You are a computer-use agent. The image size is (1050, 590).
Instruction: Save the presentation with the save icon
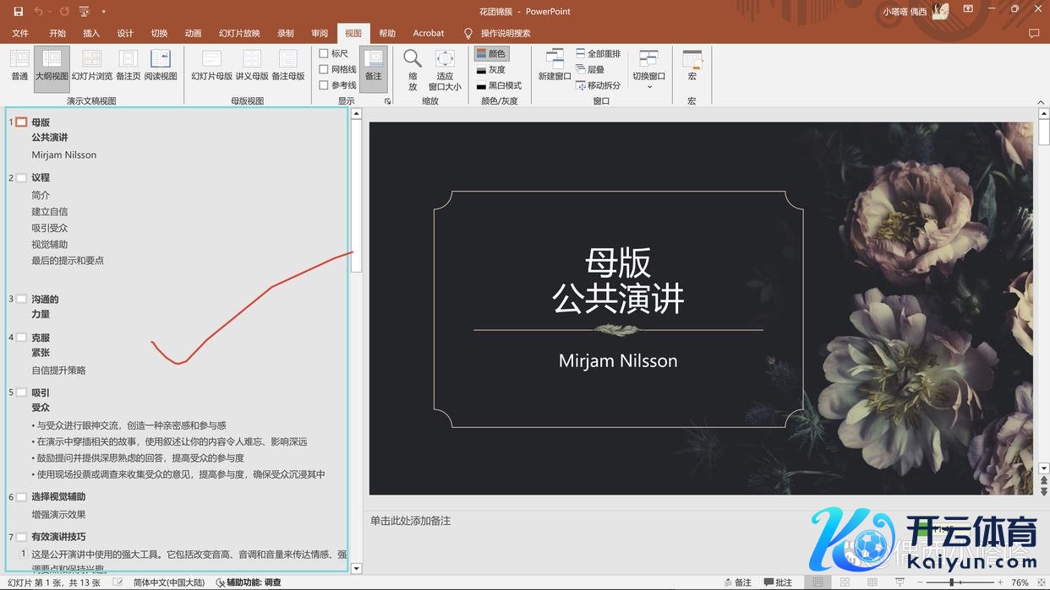click(19, 12)
